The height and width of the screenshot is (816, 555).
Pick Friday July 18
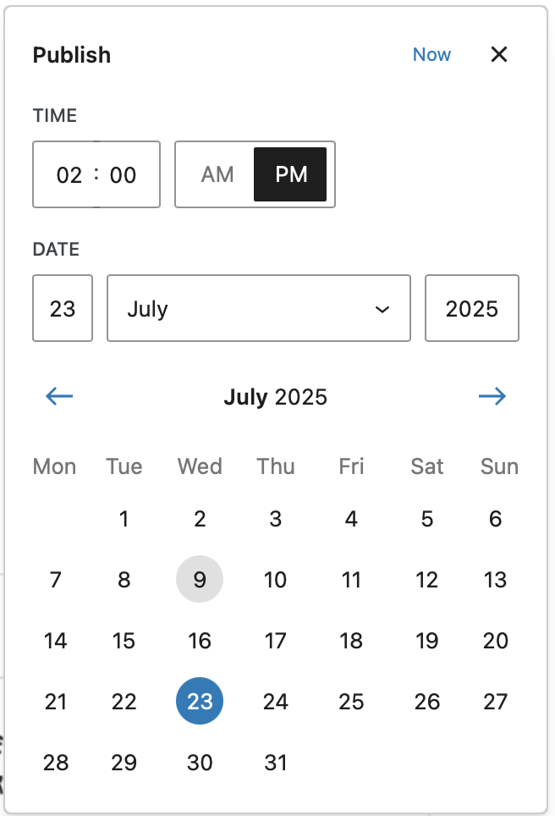[351, 640]
